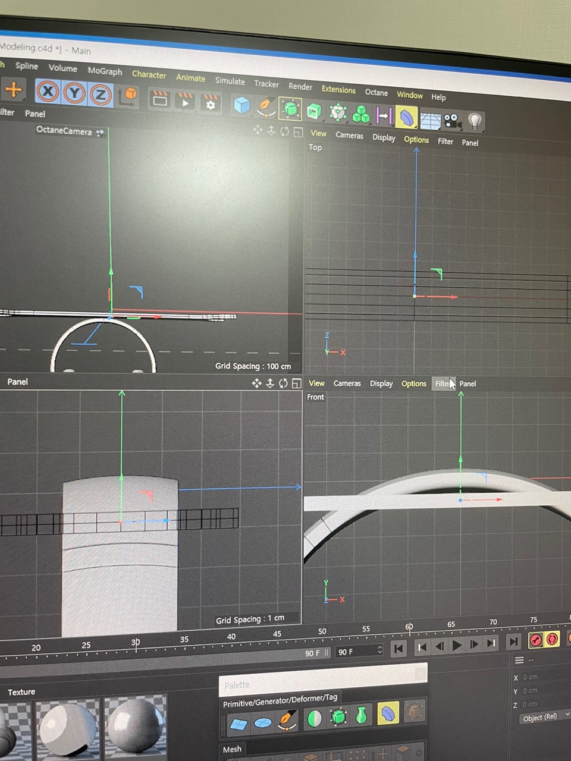Select the Spline Pen tool in the top toolbar
The height and width of the screenshot is (761, 571).
coord(266,107)
